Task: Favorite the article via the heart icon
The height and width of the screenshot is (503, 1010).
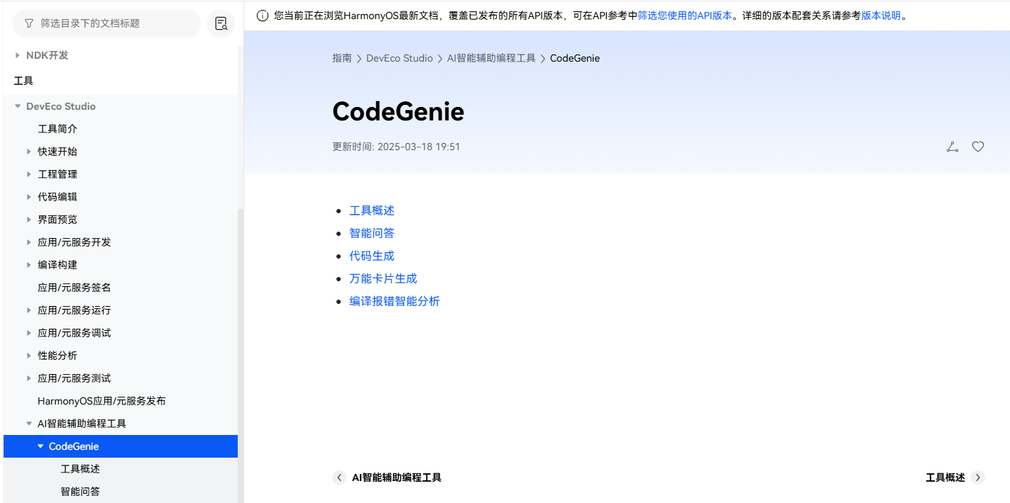Action: 977,147
